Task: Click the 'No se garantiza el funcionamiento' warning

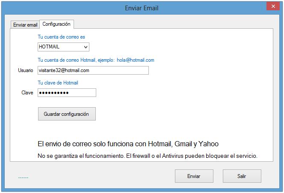Action: [148, 156]
